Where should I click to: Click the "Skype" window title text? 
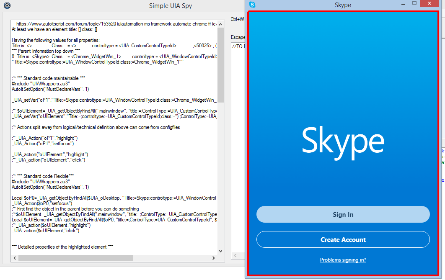click(x=343, y=5)
